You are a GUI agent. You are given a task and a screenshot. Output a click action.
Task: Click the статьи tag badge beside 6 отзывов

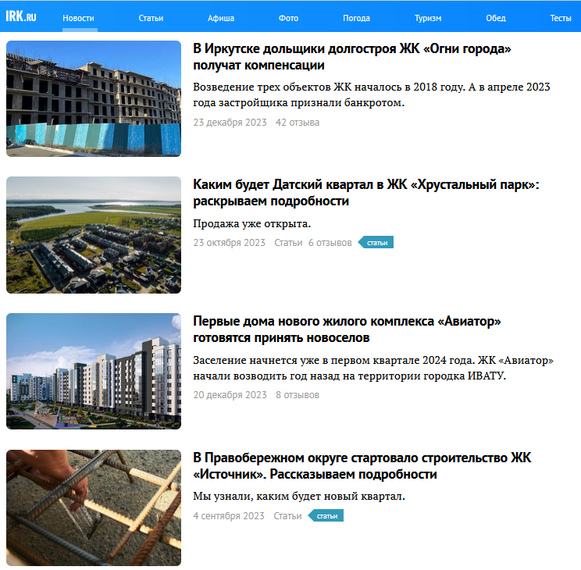click(376, 242)
